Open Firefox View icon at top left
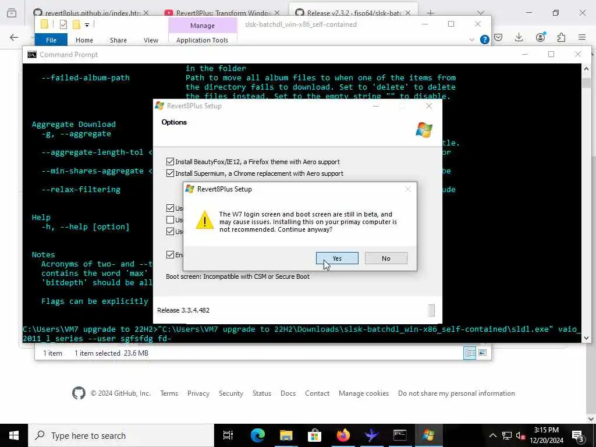596x447 pixels. [12, 13]
